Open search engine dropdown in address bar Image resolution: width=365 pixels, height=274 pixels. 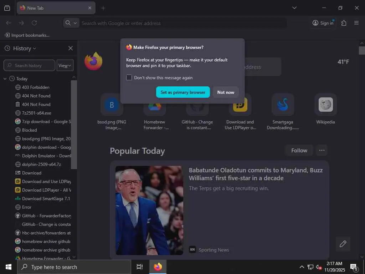pos(71,23)
